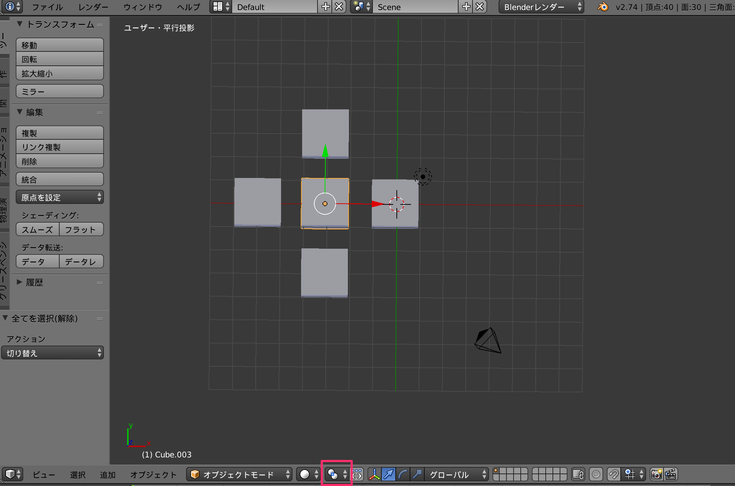The height and width of the screenshot is (486, 735).
Task: Delete the Default screen layout
Action: [339, 7]
